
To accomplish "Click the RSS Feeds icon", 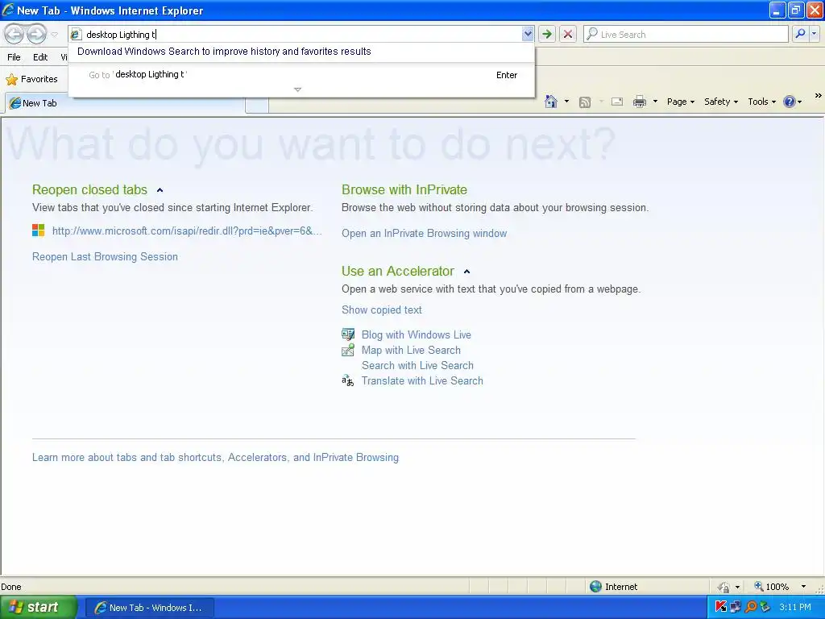I will click(x=585, y=102).
